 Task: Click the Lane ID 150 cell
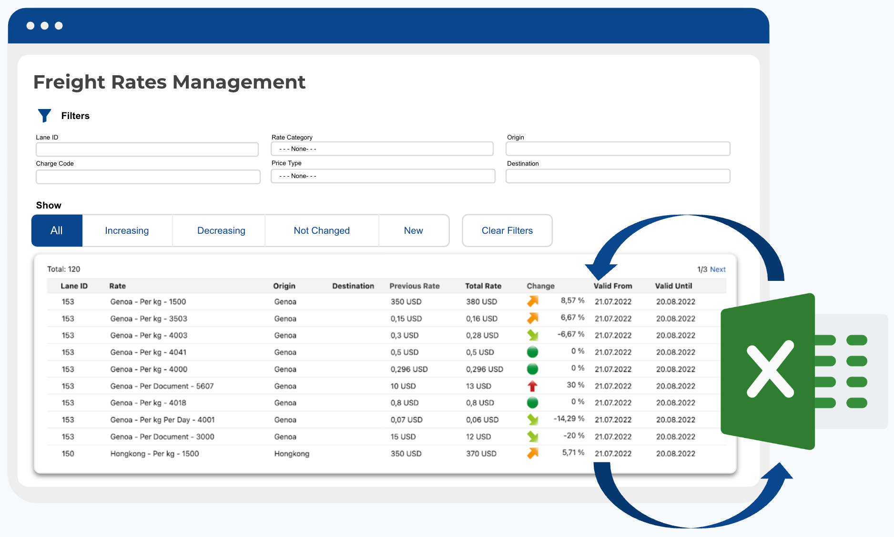(x=68, y=454)
